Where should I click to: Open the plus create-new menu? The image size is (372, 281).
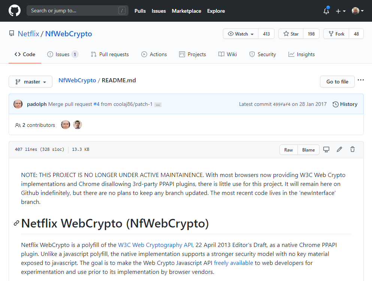click(x=341, y=11)
